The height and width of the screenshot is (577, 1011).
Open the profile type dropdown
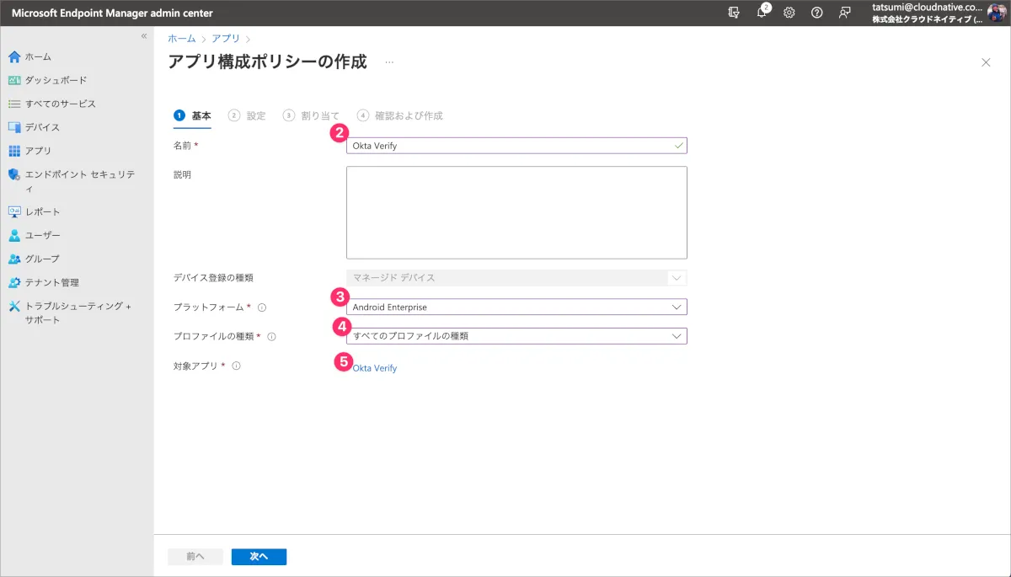[516, 336]
